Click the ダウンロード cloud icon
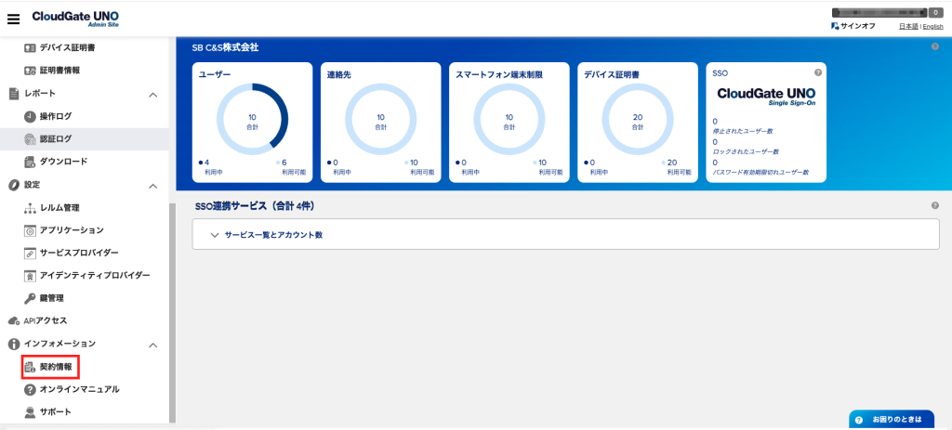Screen dimensions: 952x430 (30, 162)
